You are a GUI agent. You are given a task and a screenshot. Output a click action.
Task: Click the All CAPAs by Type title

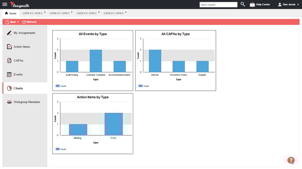[x=175, y=34]
